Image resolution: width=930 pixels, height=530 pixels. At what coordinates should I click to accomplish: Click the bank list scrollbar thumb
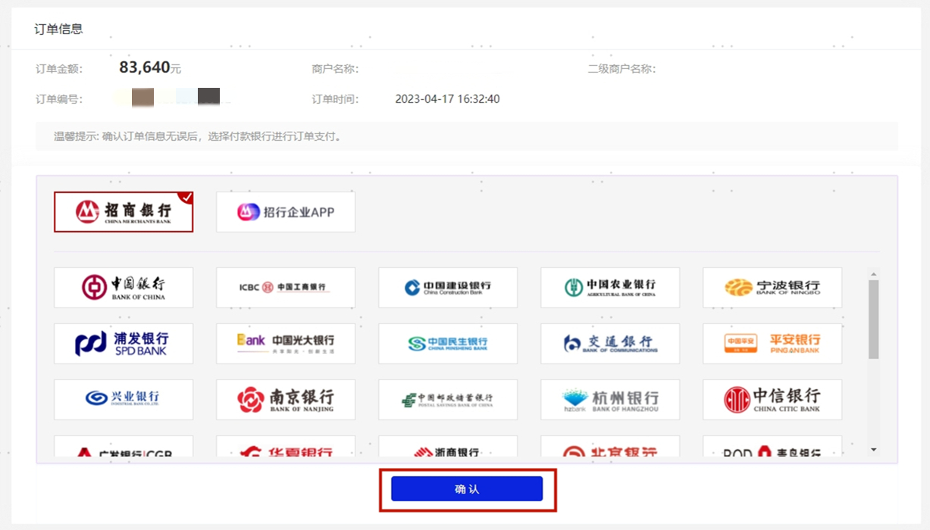[x=873, y=319]
